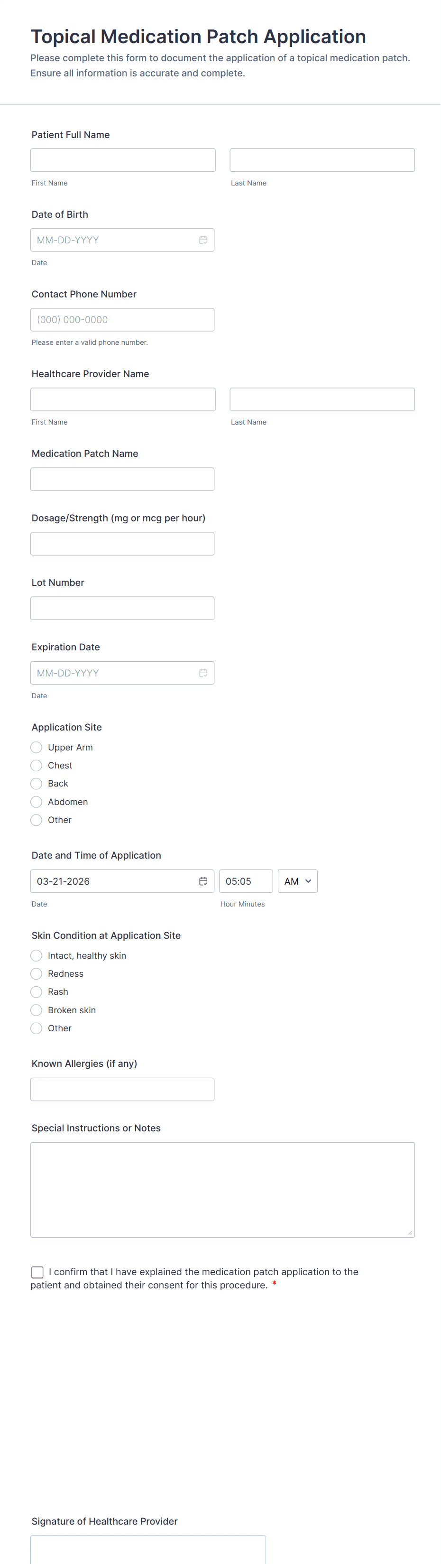Image resolution: width=441 pixels, height=1564 pixels.
Task: Open the Date of Birth calendar picker icon
Action: (x=203, y=240)
